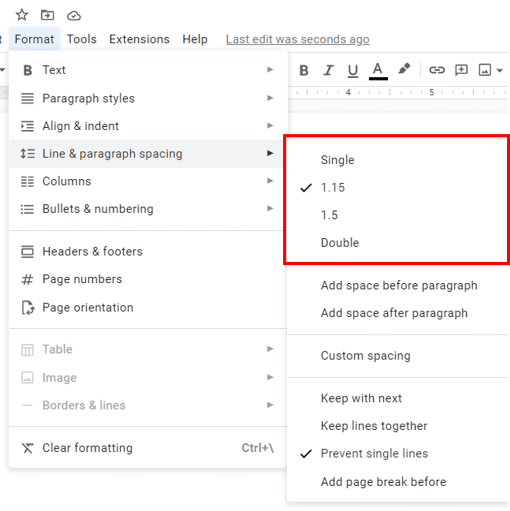This screenshot has width=510, height=511.
Task: Open Custom spacing settings
Action: tap(366, 355)
